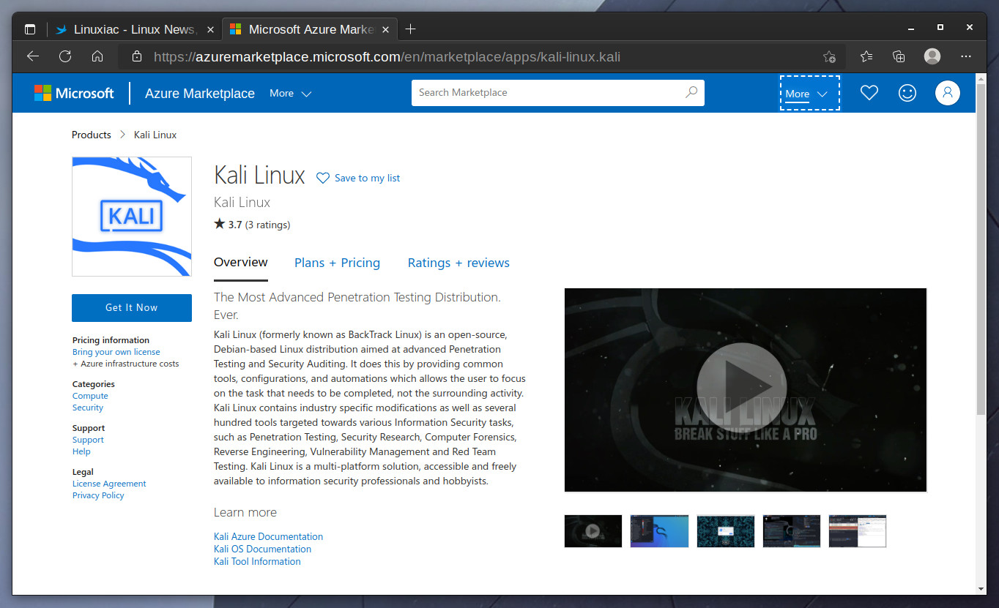The height and width of the screenshot is (608, 999).
Task: Switch to the Linuxiac browser tab
Action: 135,29
